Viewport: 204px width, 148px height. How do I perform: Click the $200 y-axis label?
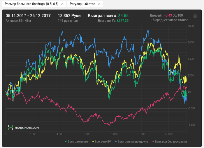[x=191, y=75]
